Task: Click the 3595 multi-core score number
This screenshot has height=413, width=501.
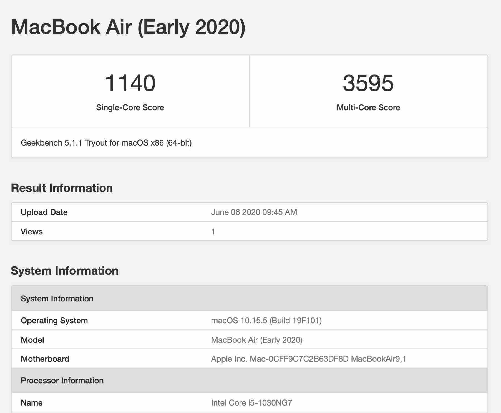Action: (x=368, y=83)
